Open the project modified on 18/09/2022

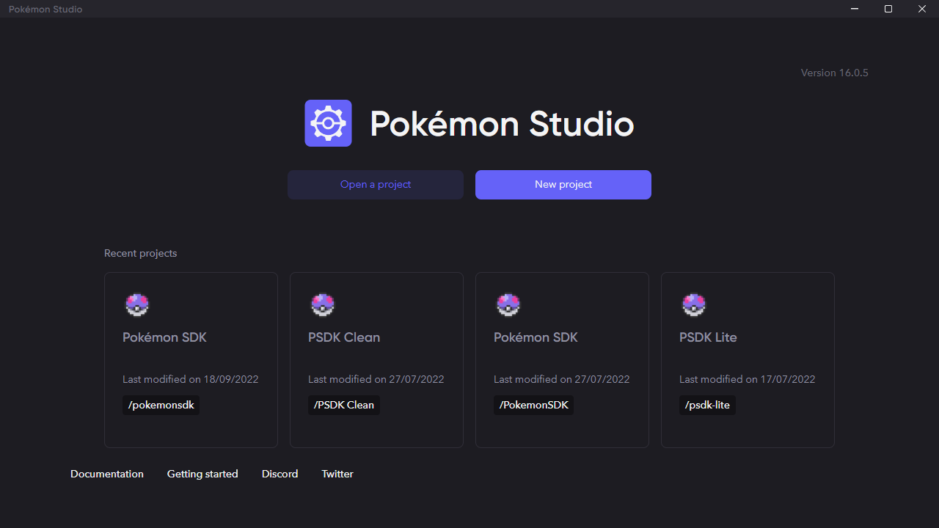191,360
